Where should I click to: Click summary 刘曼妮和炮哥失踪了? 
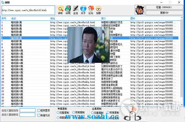pyautogui.click(x=112, y=66)
